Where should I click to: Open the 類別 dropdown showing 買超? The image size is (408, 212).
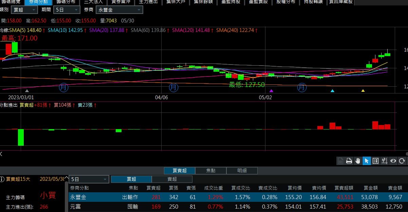pos(24,10)
